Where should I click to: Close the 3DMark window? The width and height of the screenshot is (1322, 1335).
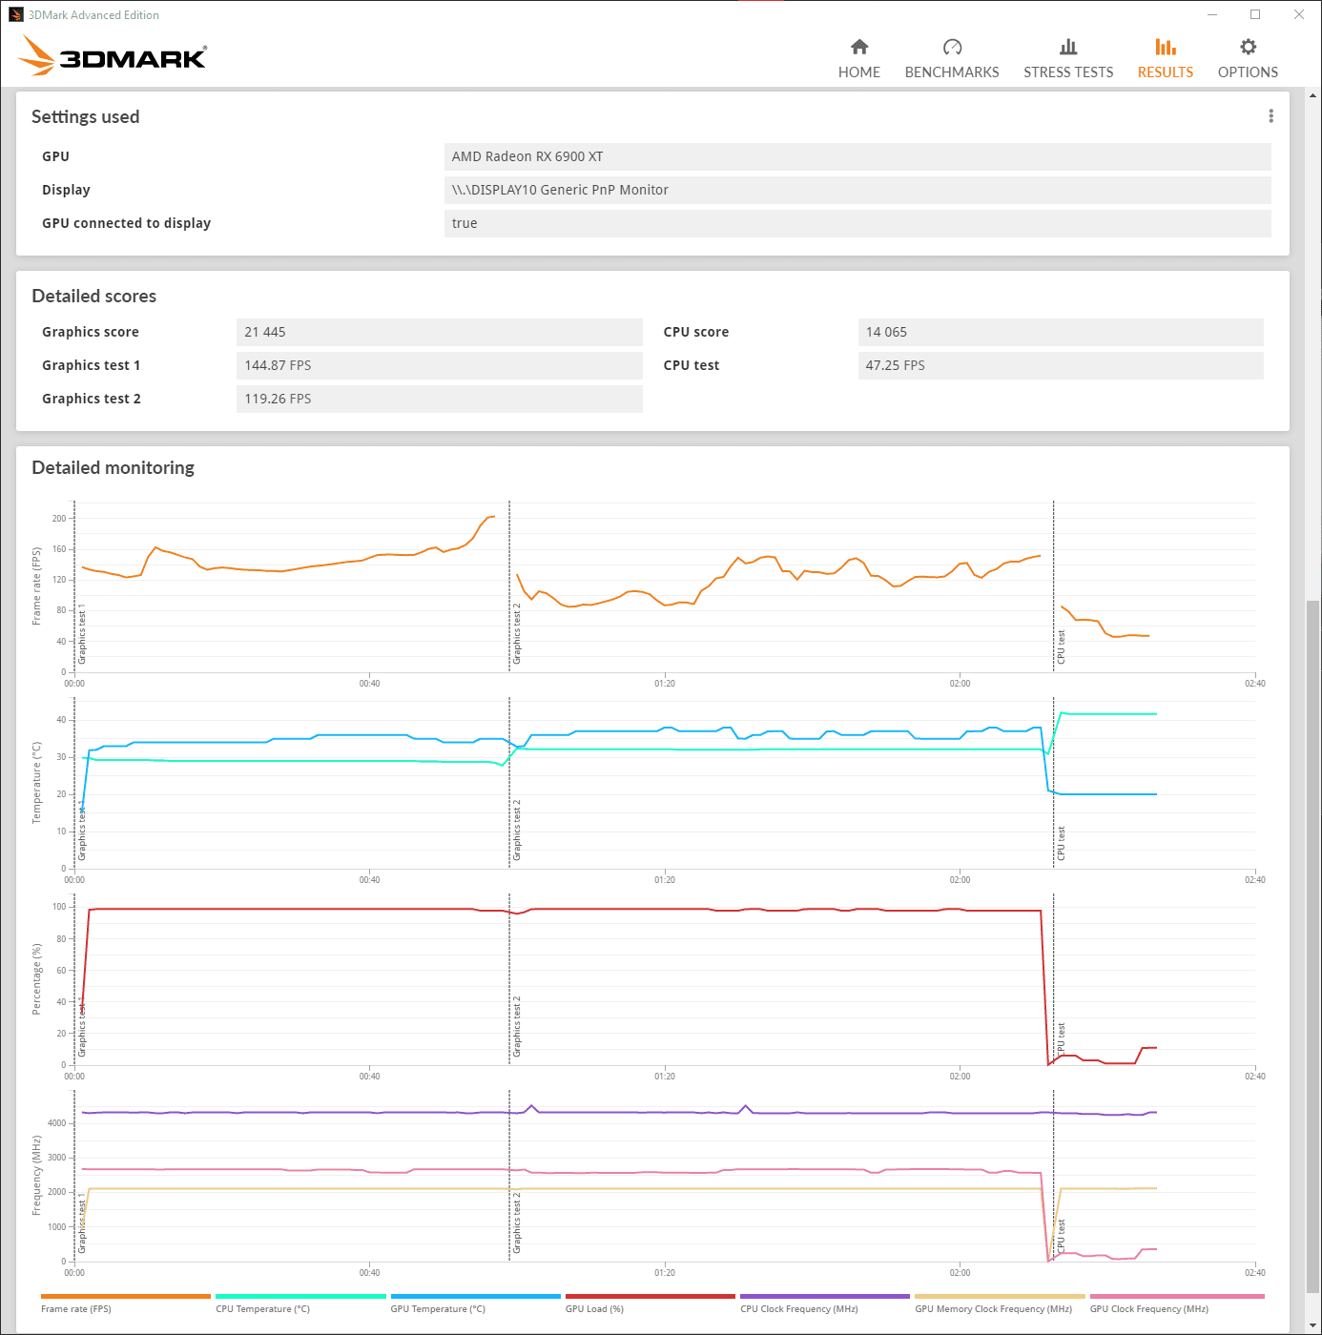(1299, 14)
